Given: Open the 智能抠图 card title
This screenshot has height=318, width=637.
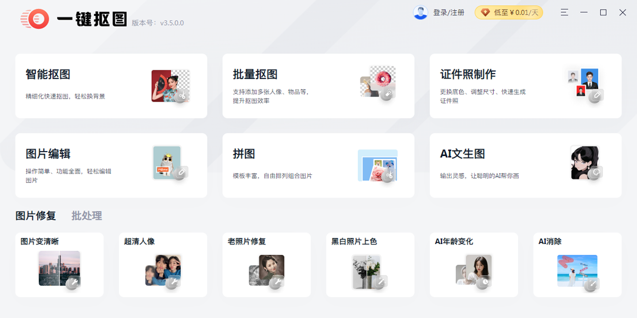Looking at the screenshot, I should 48,74.
